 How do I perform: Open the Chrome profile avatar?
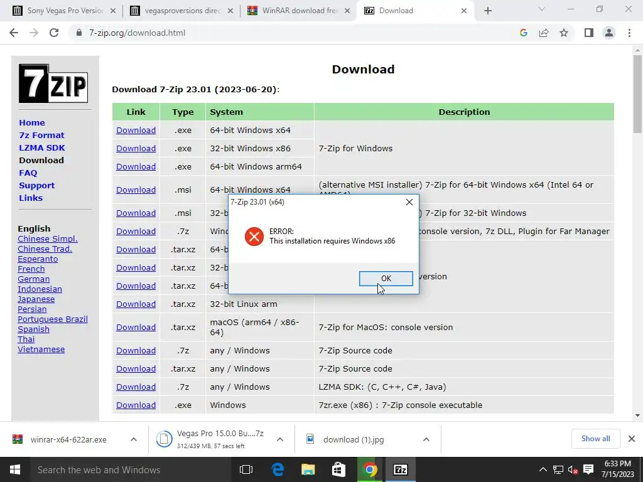coord(609,33)
